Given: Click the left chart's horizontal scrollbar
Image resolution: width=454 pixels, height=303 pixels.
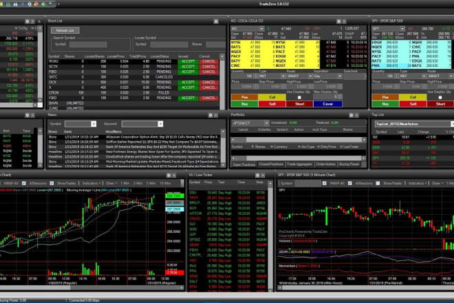Looking at the screenshot, I should click(x=92, y=288).
